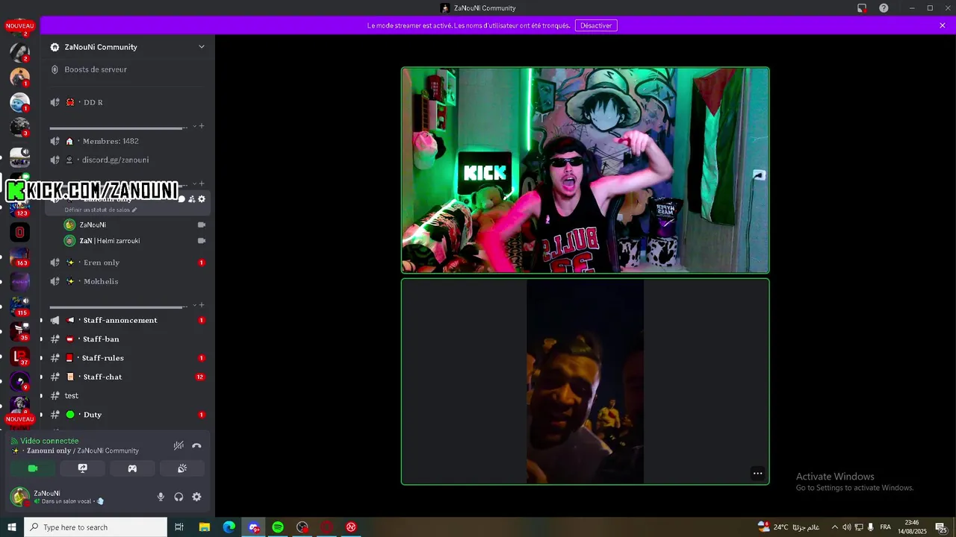Collapse the Staff channels category chevron

point(194,305)
